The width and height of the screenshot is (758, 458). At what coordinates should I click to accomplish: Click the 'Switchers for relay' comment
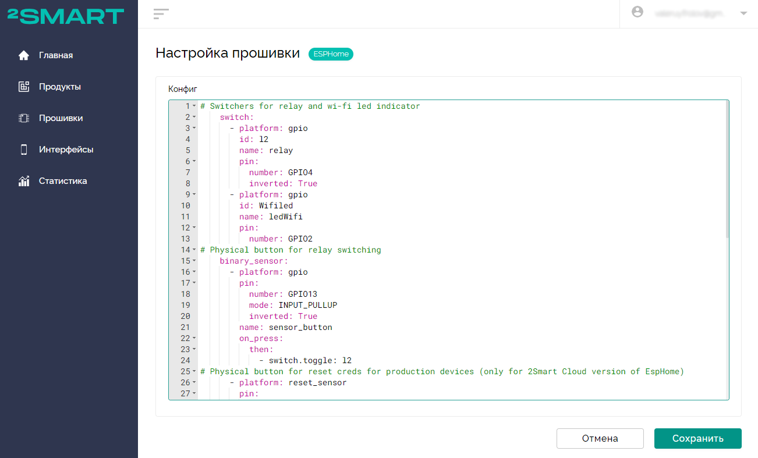(x=310, y=106)
